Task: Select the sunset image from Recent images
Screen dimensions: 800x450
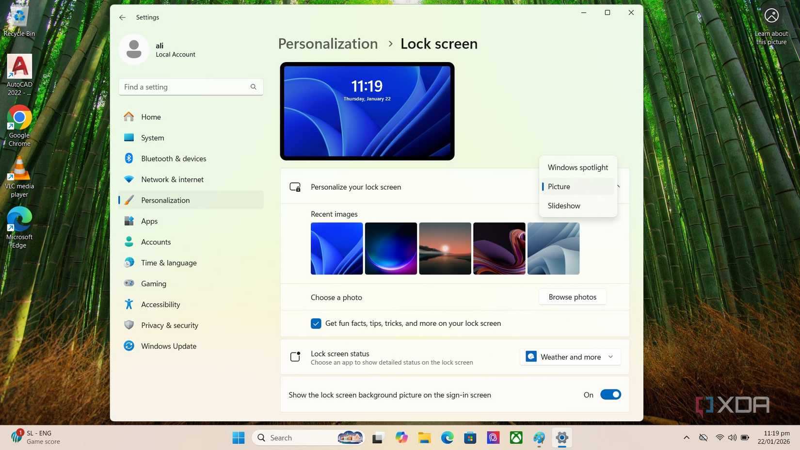Action: [x=445, y=248]
